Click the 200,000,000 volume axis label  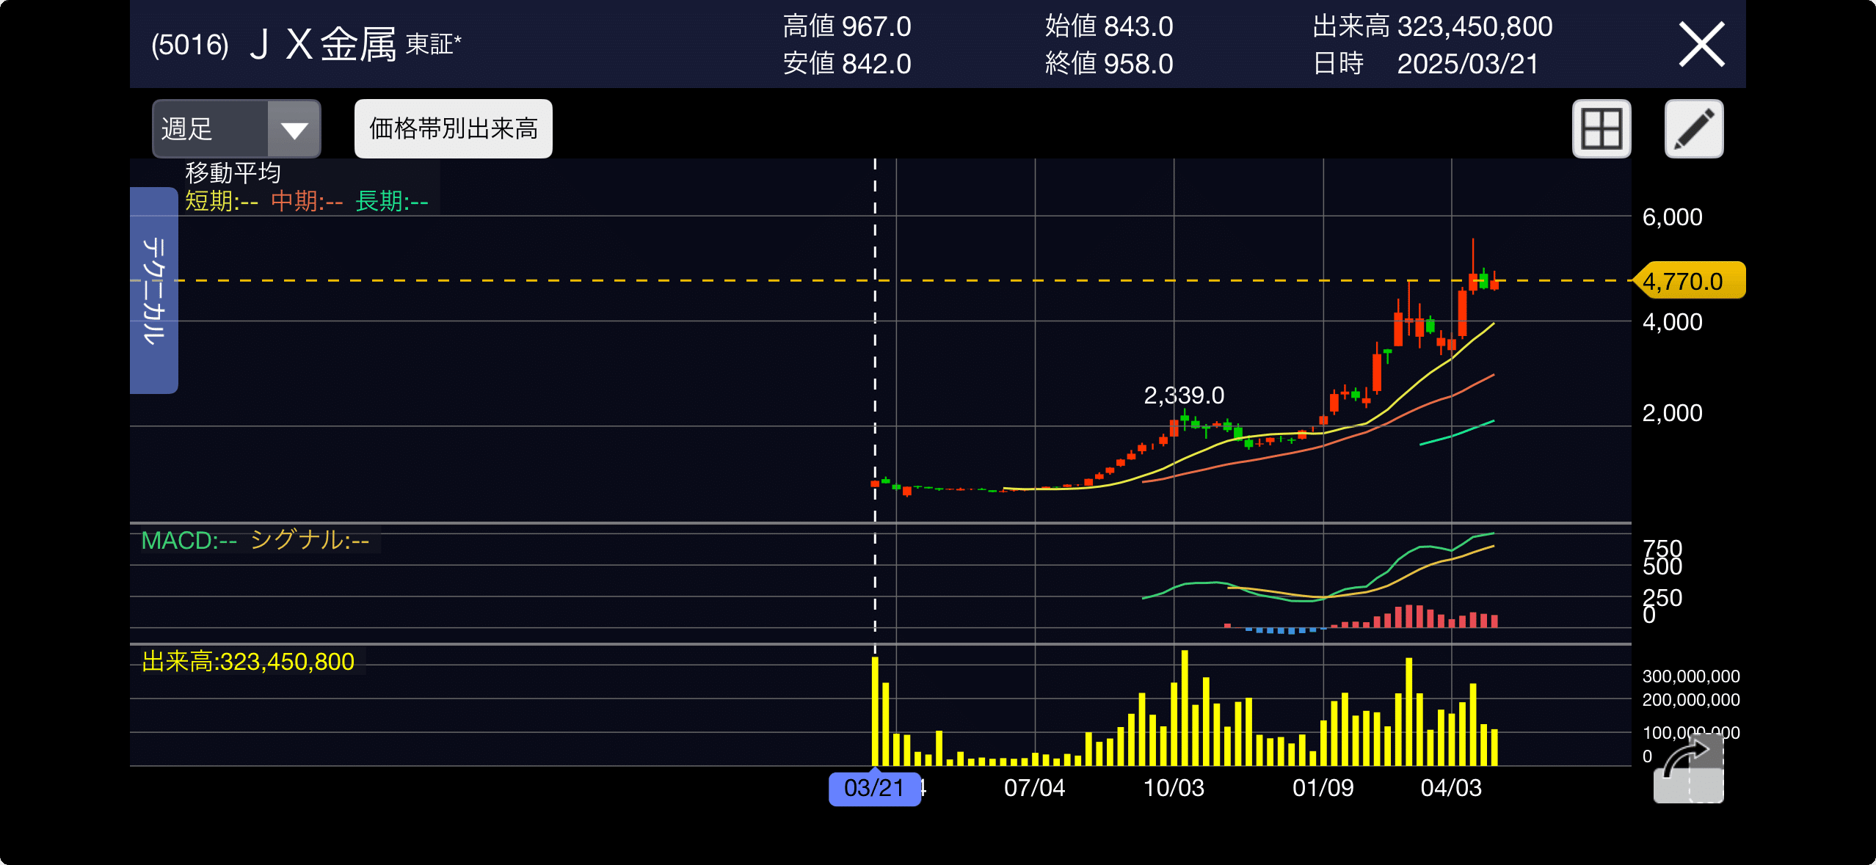pos(1691,700)
